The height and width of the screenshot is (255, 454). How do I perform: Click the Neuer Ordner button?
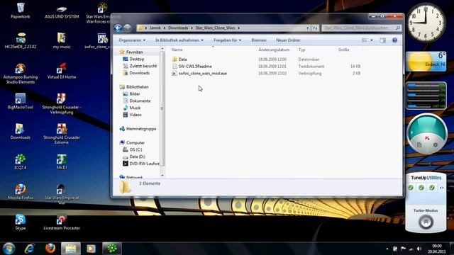(288, 40)
